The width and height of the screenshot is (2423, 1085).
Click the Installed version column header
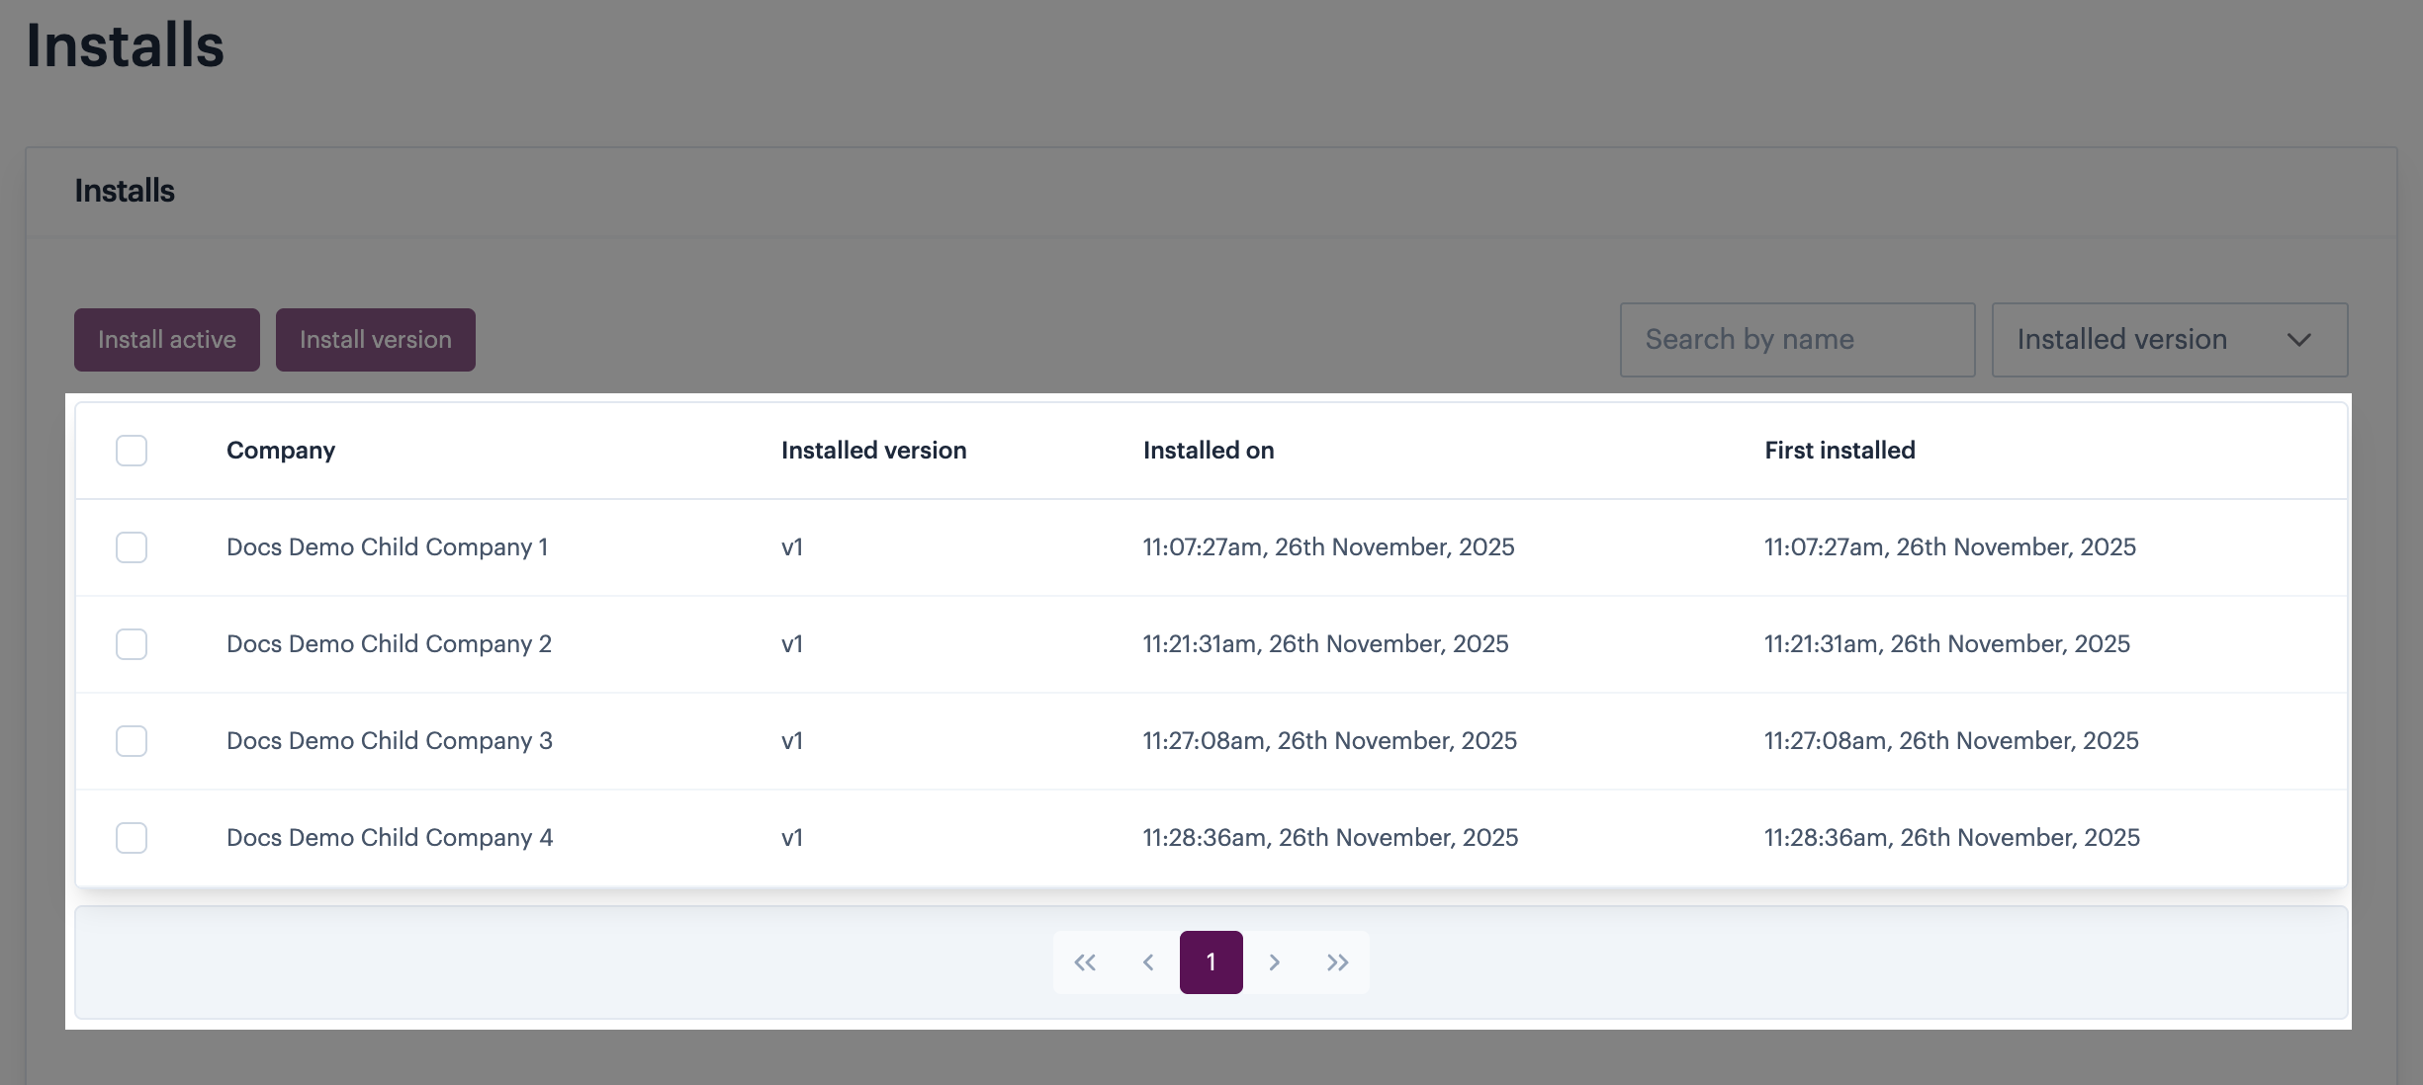[873, 451]
